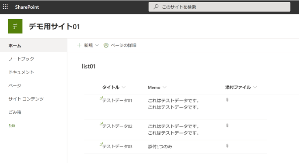Click the タイトル column header
Viewport: 299px width, 163px height.
(111, 87)
